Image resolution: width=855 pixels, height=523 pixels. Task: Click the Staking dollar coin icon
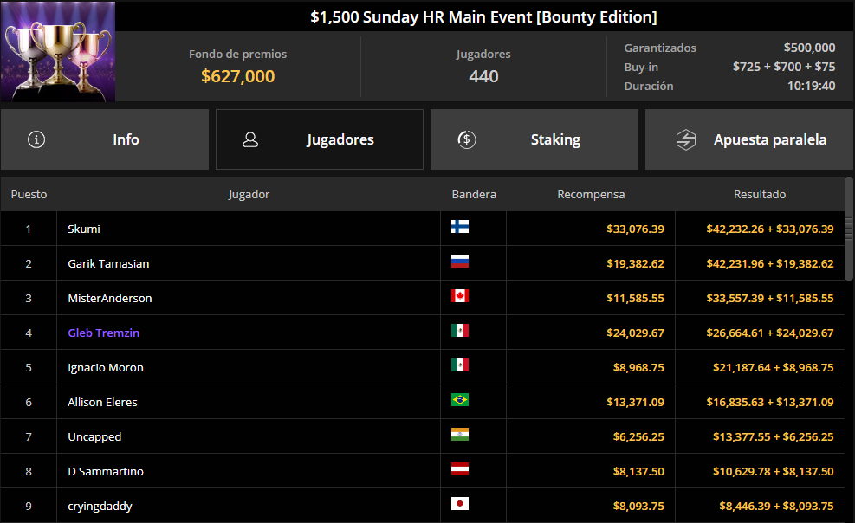[467, 139]
